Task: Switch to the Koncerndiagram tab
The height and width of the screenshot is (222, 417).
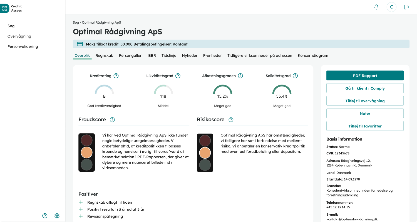Action: [x=313, y=55]
